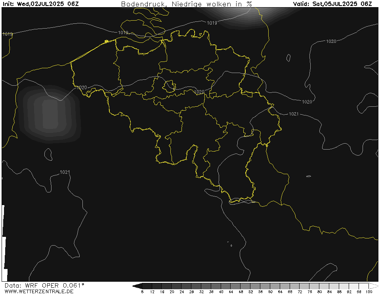380x294 pixels.
Task: Click the 1021 isobar label in the lower-left area
Action: tap(65, 172)
